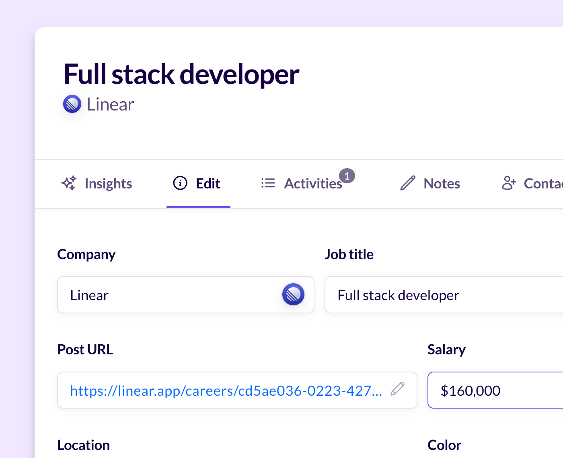Click the Company field label
The width and height of the screenshot is (563, 458).
(86, 254)
